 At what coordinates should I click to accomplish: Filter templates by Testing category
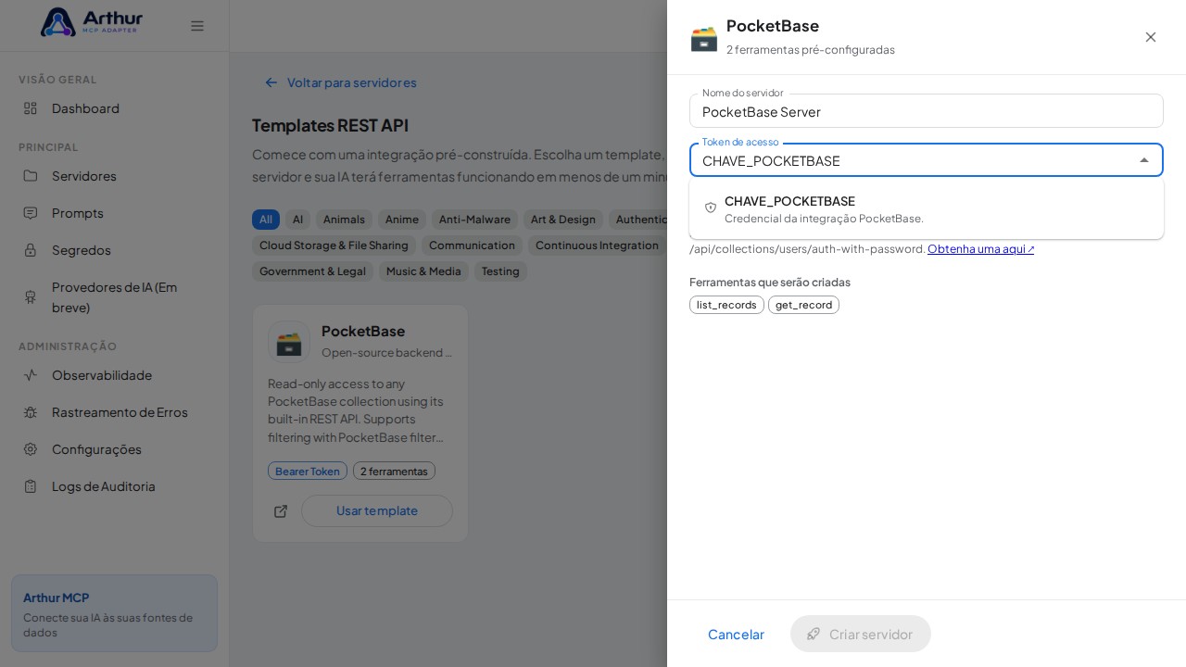coord(500,271)
